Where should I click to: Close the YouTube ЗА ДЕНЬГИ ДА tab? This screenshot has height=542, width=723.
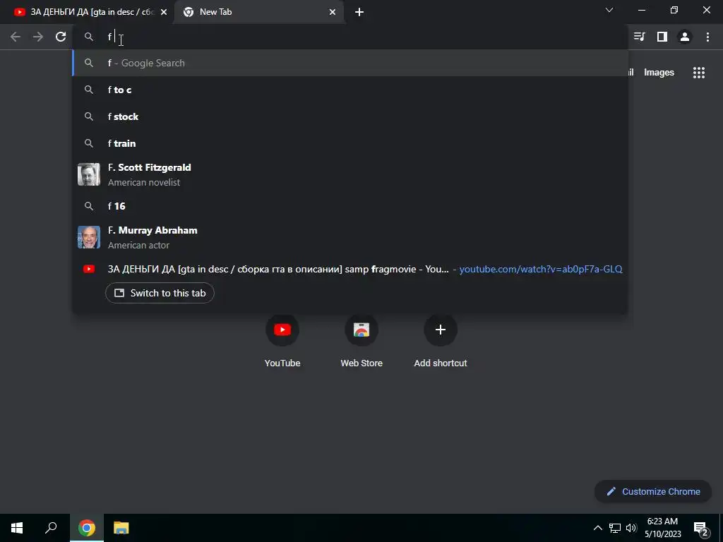[164, 12]
